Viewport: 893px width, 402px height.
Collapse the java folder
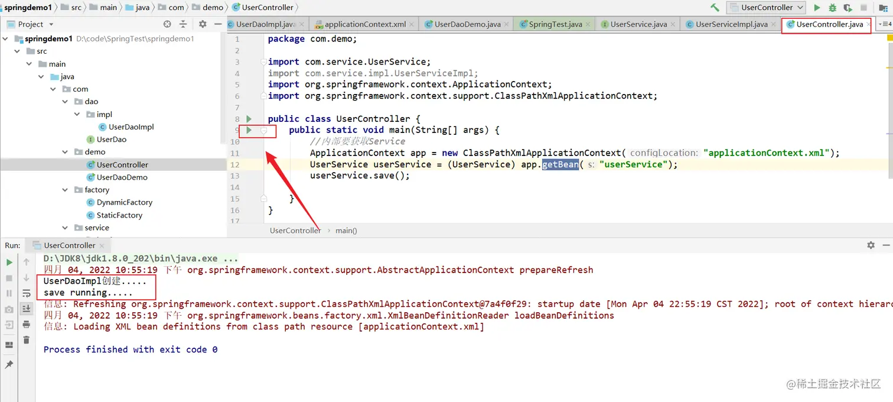pos(41,77)
